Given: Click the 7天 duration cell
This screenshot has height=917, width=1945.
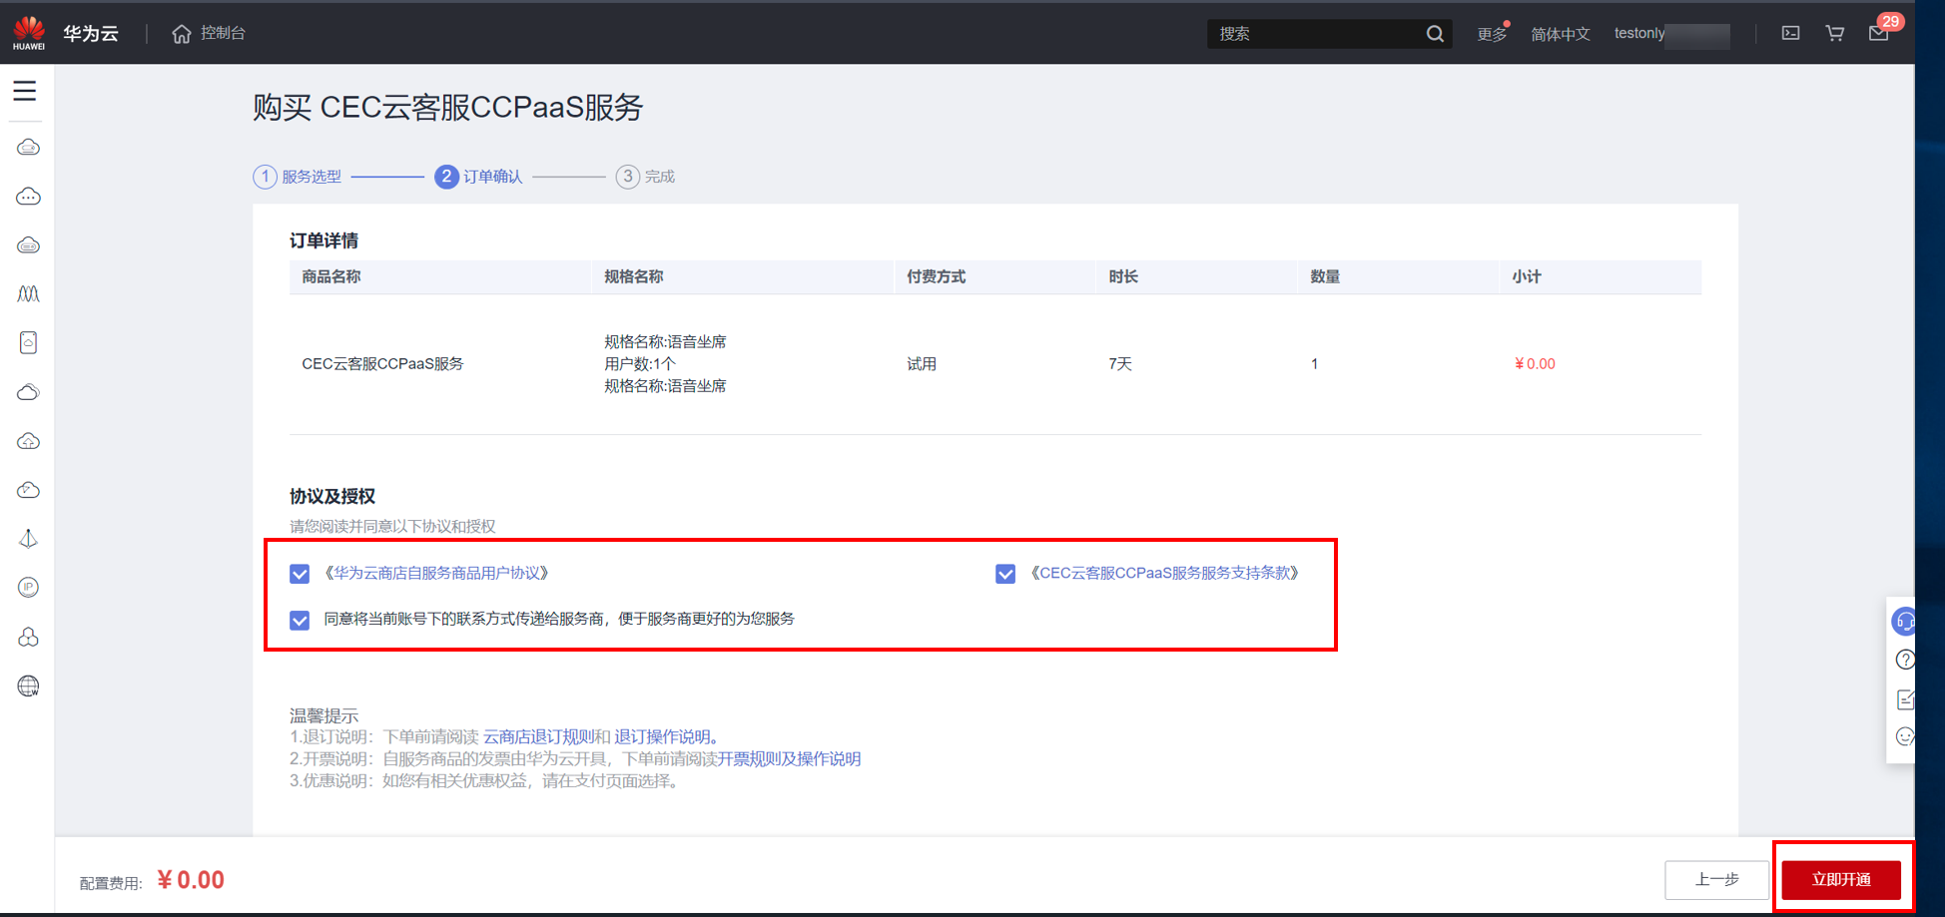Looking at the screenshot, I should [x=1120, y=364].
